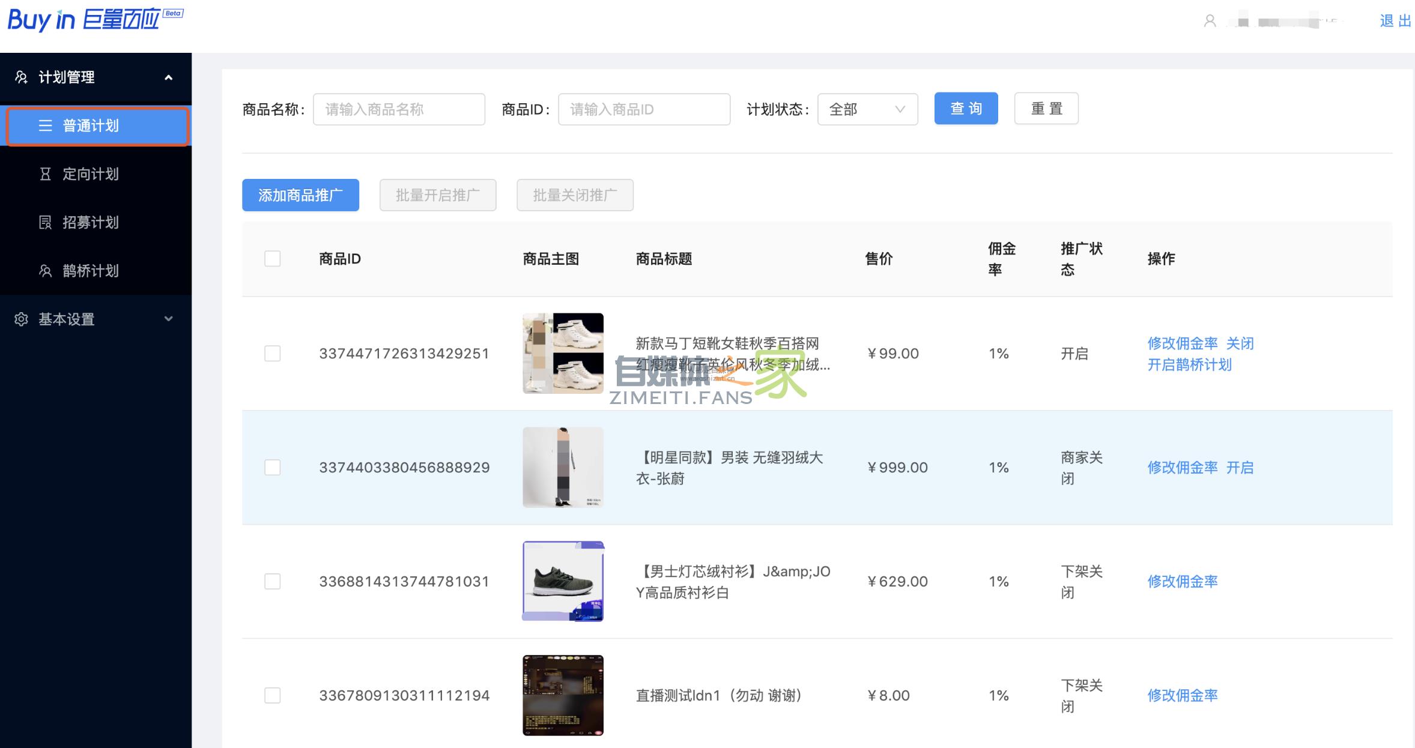Expand the 基本设置 section

(169, 319)
